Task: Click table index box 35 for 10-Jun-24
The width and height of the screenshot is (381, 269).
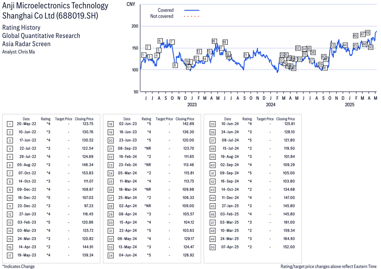Action: point(212,124)
